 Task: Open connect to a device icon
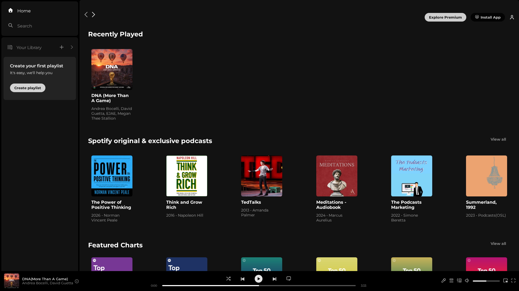tap(459, 281)
